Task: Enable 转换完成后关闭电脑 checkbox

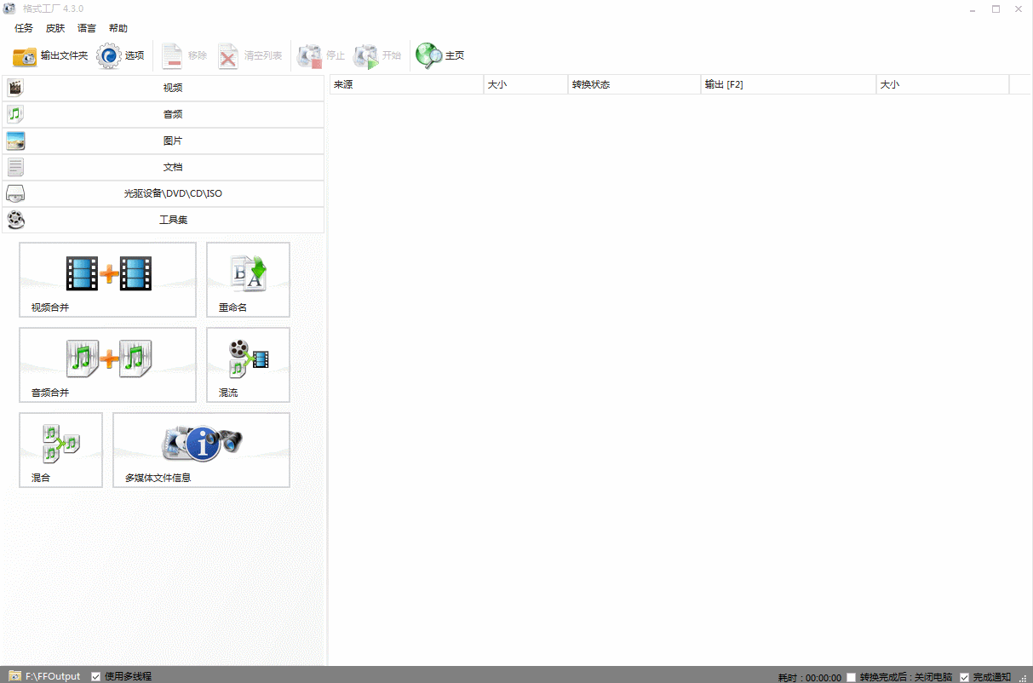Action: pos(852,677)
